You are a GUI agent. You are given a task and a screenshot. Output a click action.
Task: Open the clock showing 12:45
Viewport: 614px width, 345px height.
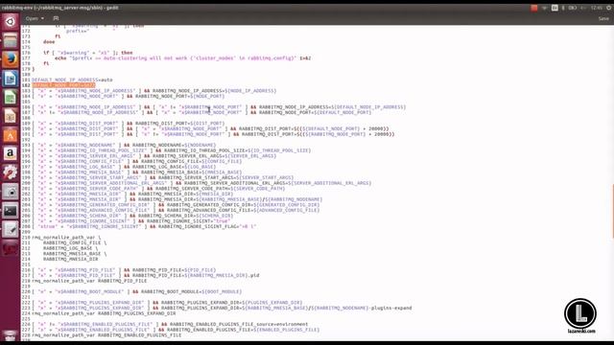click(597, 8)
